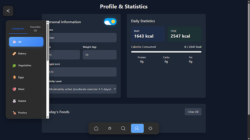
Task: Click the steak icon beside Meat
Action: (x=14, y=89)
